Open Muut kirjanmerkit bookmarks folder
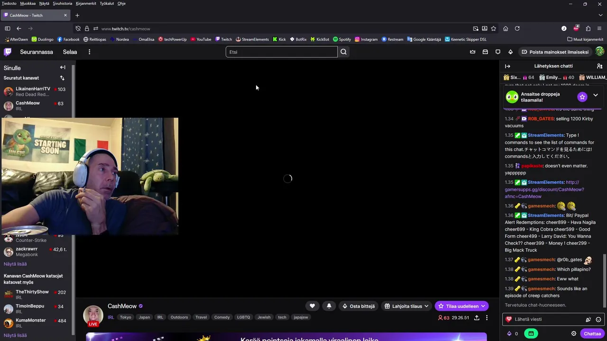 coord(585,39)
